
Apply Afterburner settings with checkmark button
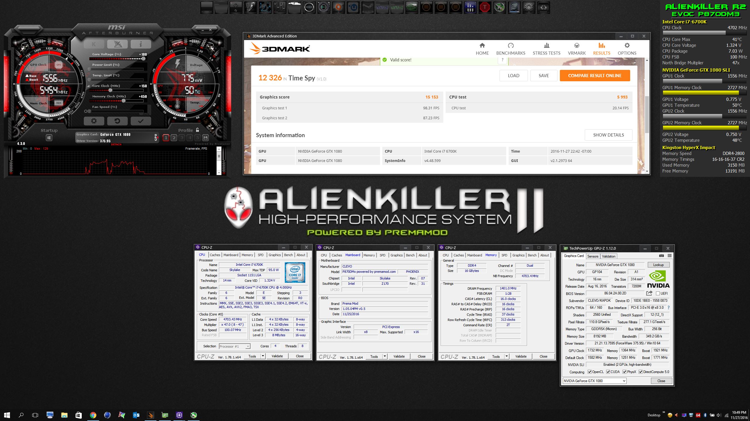click(141, 121)
